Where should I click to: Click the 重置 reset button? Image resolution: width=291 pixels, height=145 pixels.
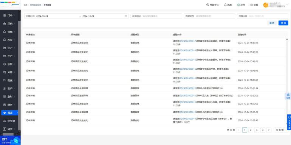click(x=272, y=23)
